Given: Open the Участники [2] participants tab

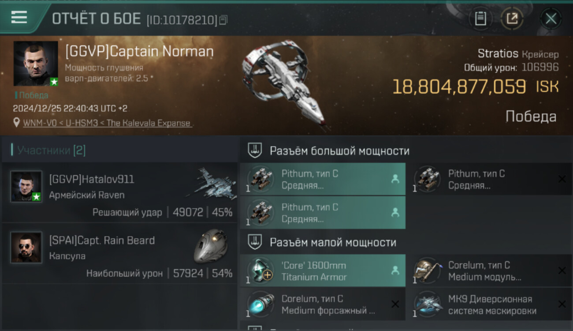Looking at the screenshot, I should tap(52, 150).
